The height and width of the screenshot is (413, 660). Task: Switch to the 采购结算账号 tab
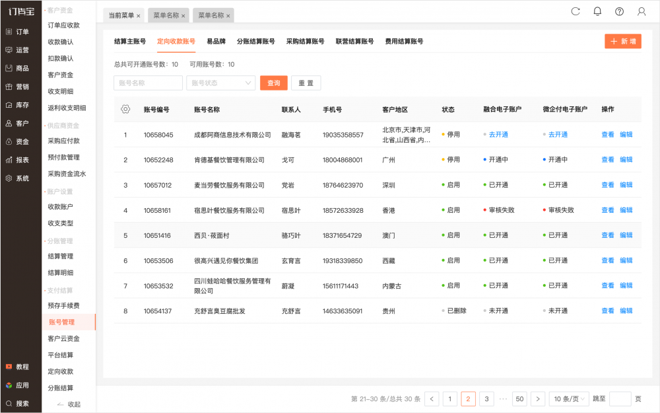pyautogui.click(x=305, y=41)
